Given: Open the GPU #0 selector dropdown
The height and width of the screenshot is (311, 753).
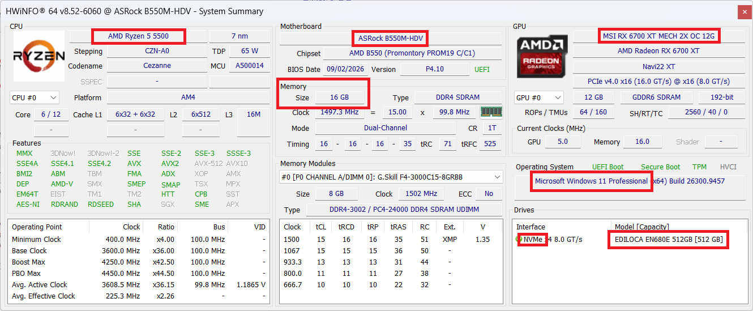Looking at the screenshot, I should [539, 97].
